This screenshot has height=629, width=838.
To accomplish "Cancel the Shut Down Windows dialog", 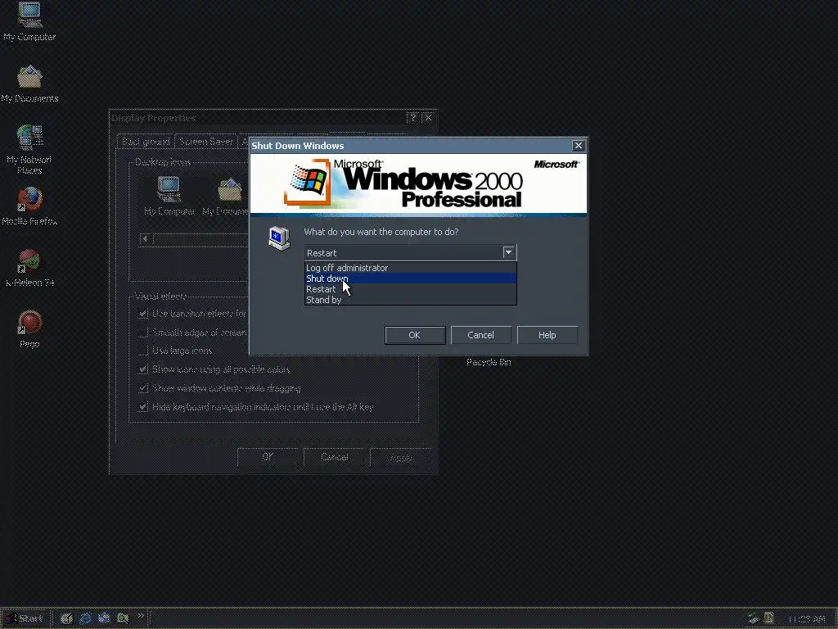I will 480,335.
